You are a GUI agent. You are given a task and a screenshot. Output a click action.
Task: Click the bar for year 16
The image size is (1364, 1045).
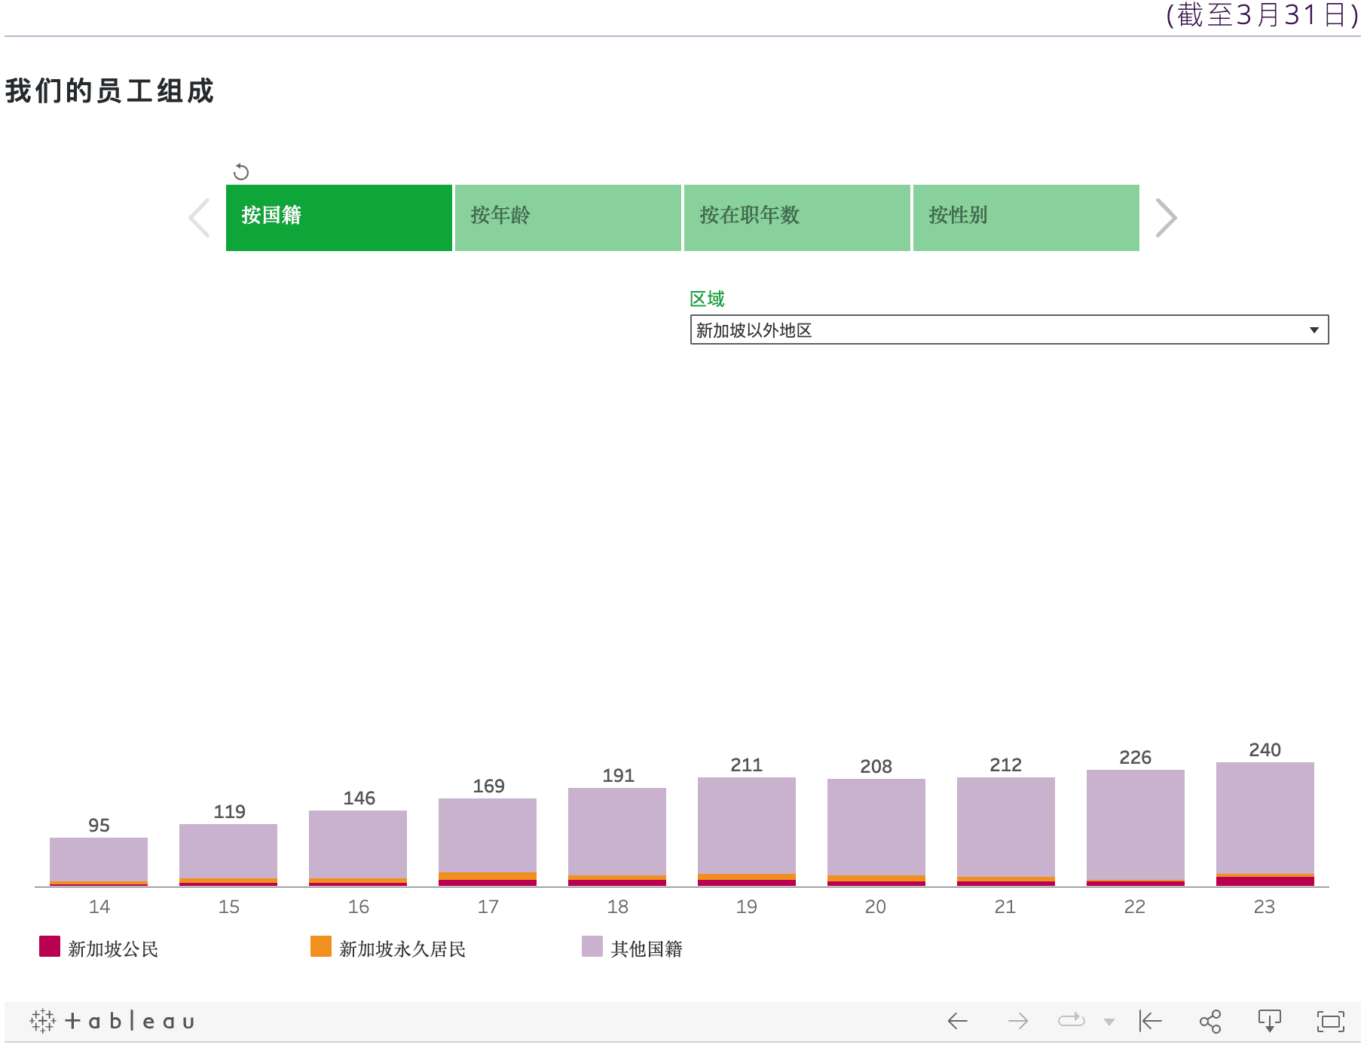click(358, 848)
